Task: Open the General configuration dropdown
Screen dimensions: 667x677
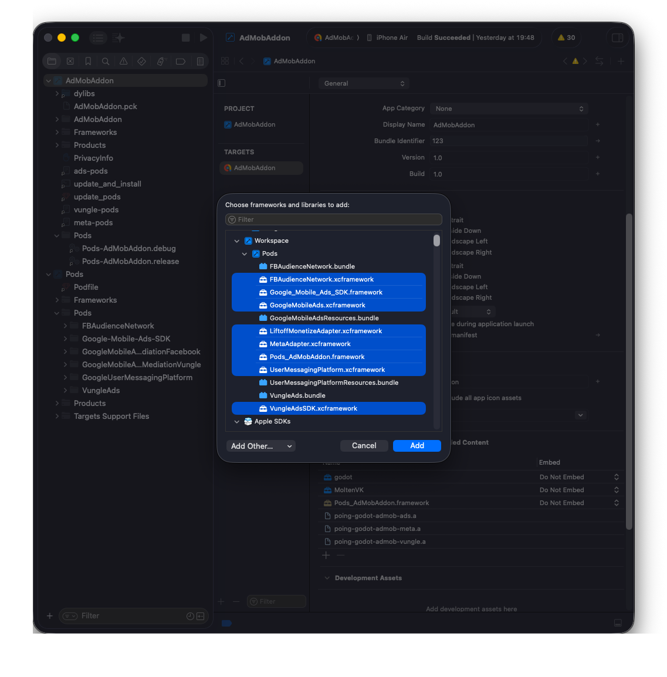Action: tap(363, 83)
